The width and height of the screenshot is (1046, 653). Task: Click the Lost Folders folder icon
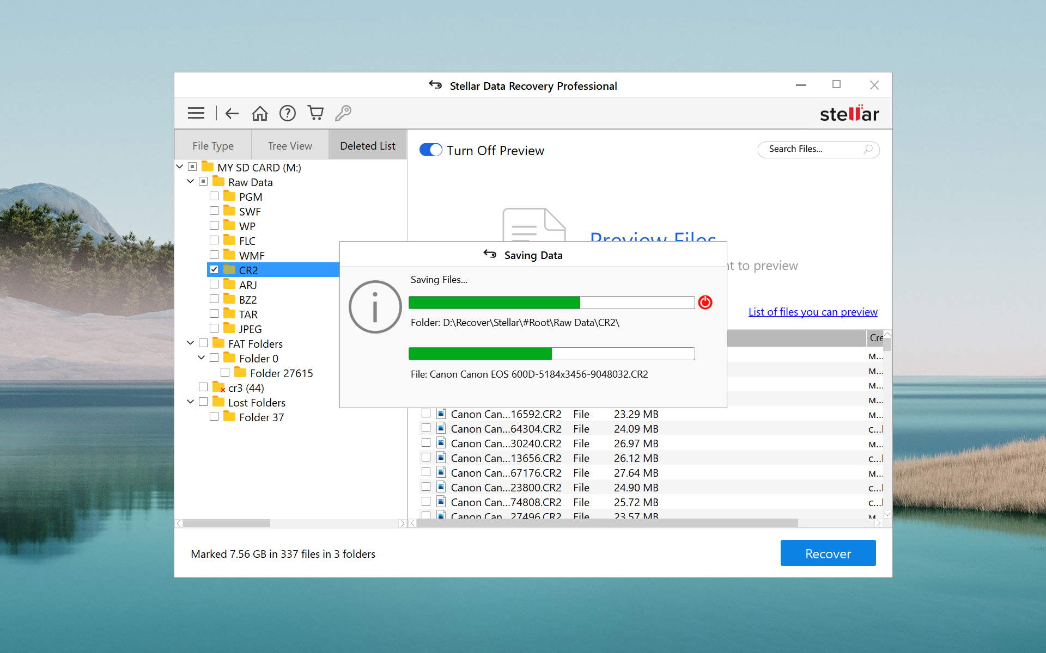tap(218, 402)
